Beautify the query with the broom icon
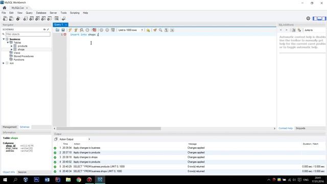Screen dimensions: 327x184 155,30
